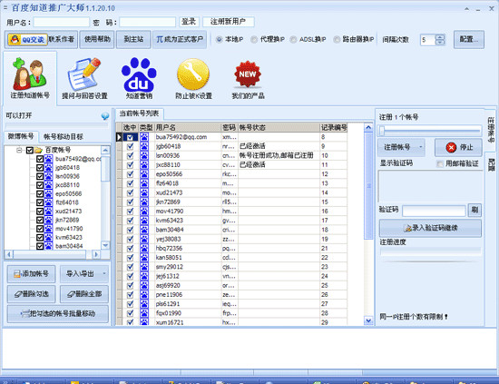
Task: Uncheck the table checkbox for hbq72356
Action: (x=130, y=249)
